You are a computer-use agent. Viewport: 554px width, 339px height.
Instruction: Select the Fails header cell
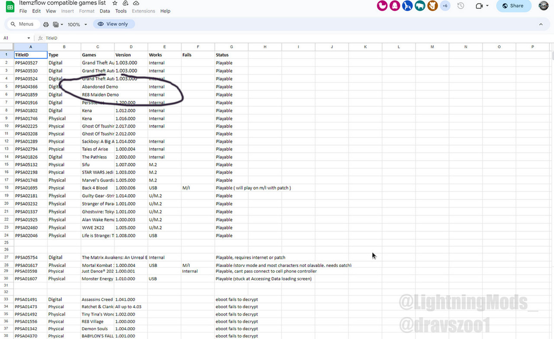pyautogui.click(x=198, y=55)
